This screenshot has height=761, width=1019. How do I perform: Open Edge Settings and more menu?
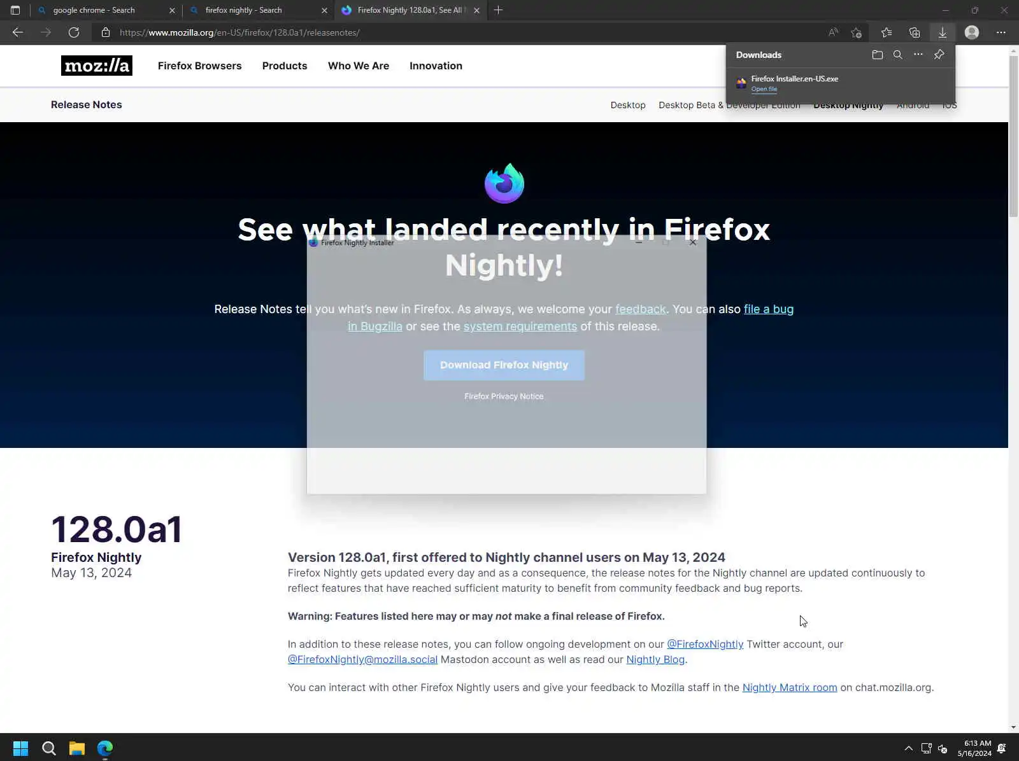1001,32
